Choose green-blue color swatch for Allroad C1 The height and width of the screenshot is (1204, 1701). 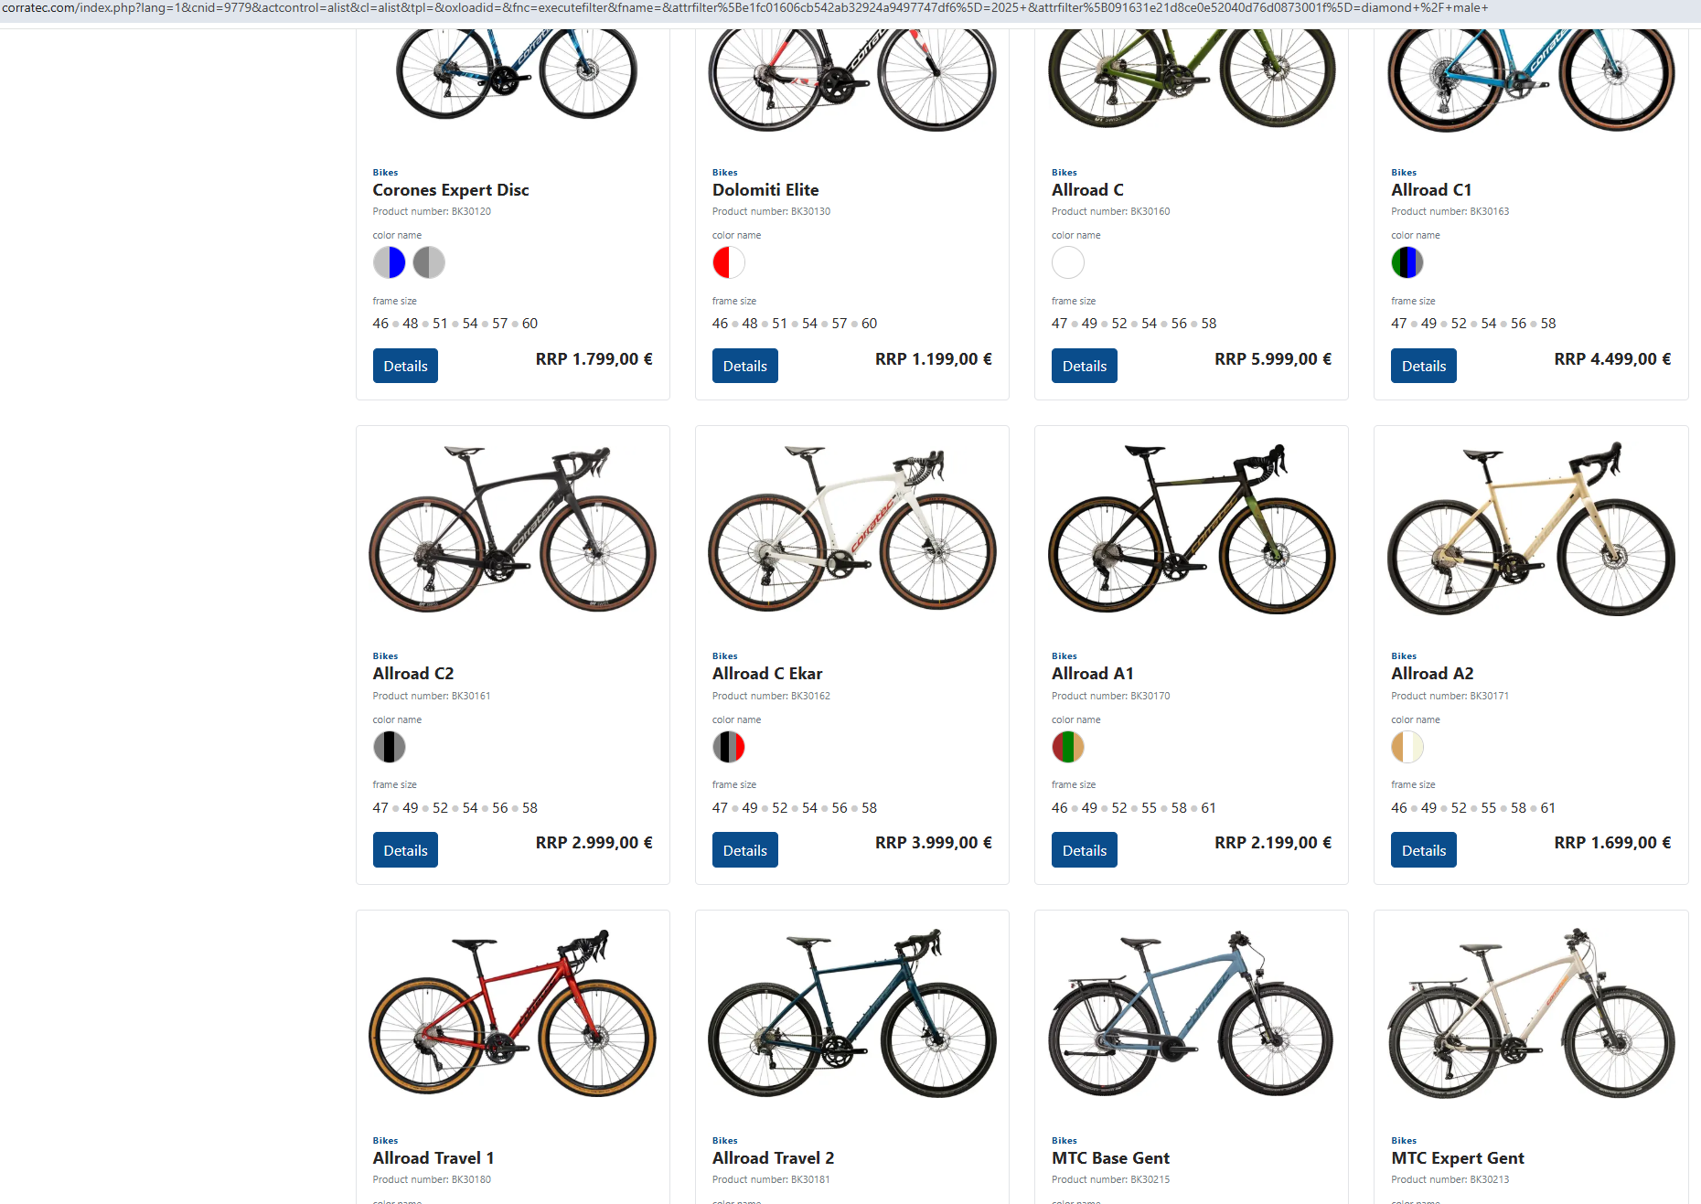click(1407, 263)
